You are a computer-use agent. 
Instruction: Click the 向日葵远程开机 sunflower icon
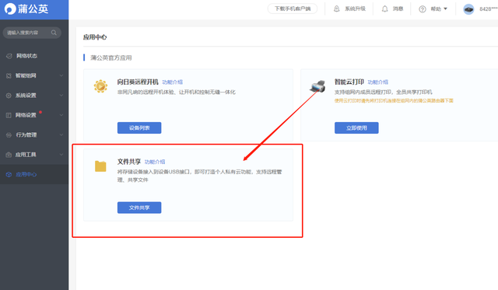tap(100, 86)
